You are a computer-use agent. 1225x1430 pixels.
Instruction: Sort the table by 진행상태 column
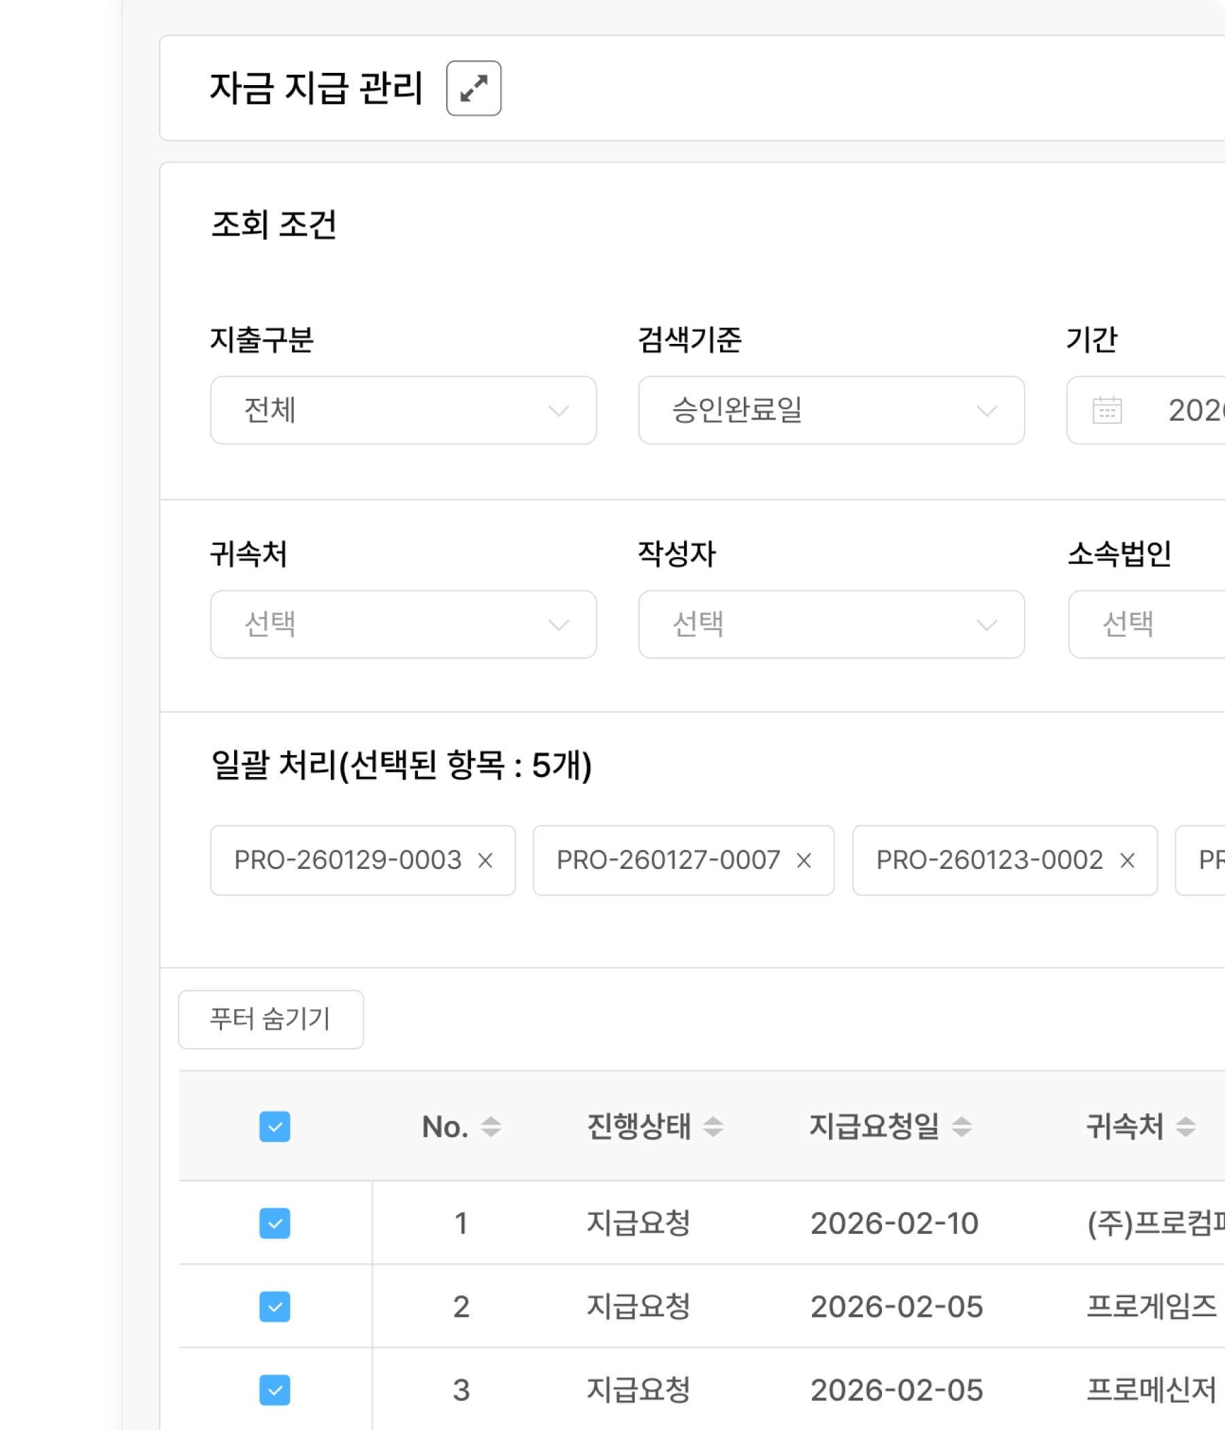coord(715,1128)
